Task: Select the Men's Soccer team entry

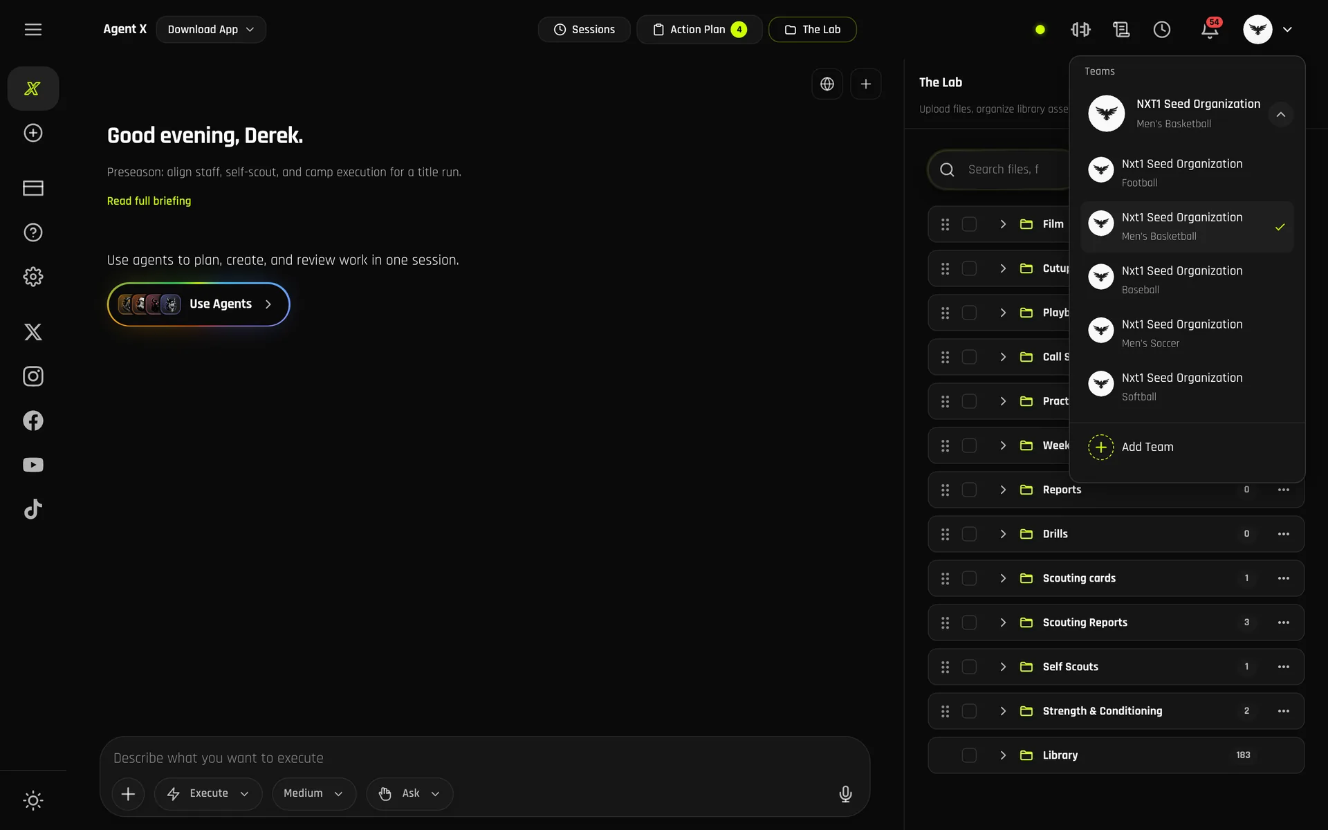Action: tap(1187, 333)
